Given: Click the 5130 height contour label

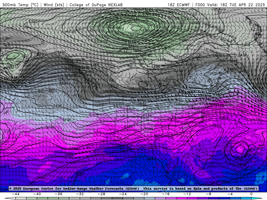Looking at the screenshot, I should pos(136,18).
